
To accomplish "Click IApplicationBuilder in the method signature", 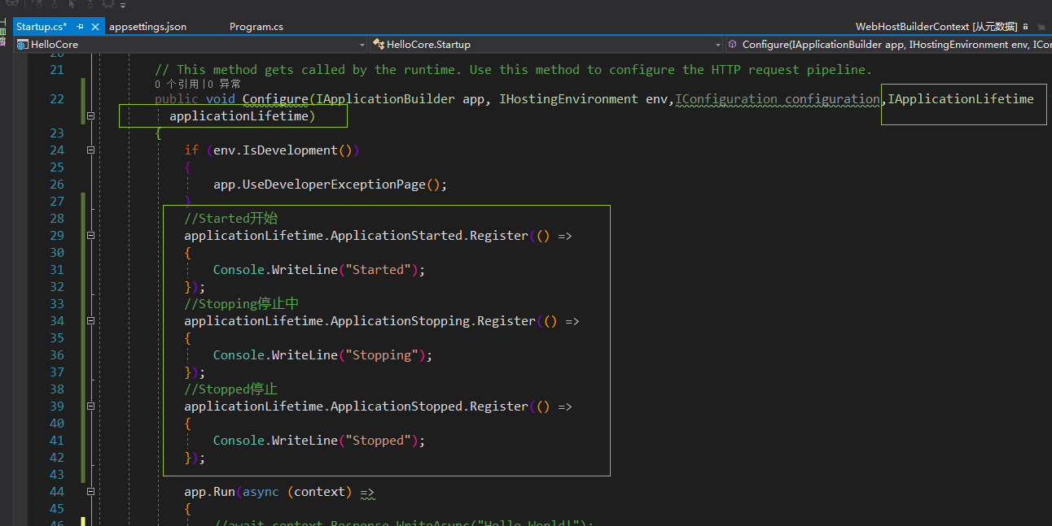I will 386,99.
